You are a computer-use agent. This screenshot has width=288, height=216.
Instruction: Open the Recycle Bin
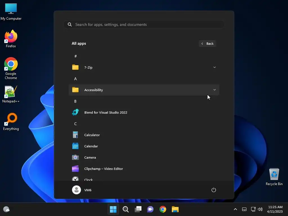(274, 177)
